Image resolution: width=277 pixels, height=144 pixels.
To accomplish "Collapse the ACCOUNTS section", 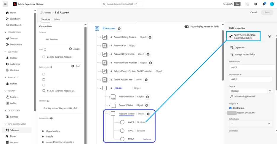I will (x=5, y=77).
